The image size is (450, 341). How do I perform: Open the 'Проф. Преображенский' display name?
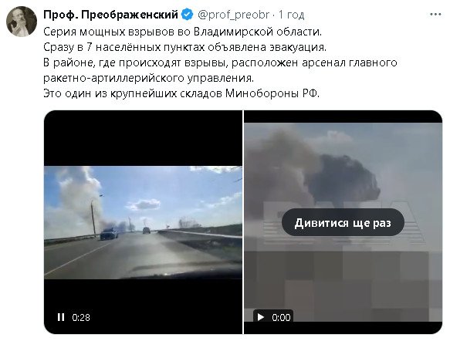111,15
